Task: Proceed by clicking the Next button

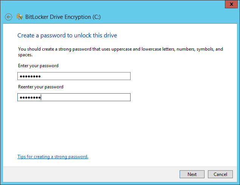Action: 192,174
